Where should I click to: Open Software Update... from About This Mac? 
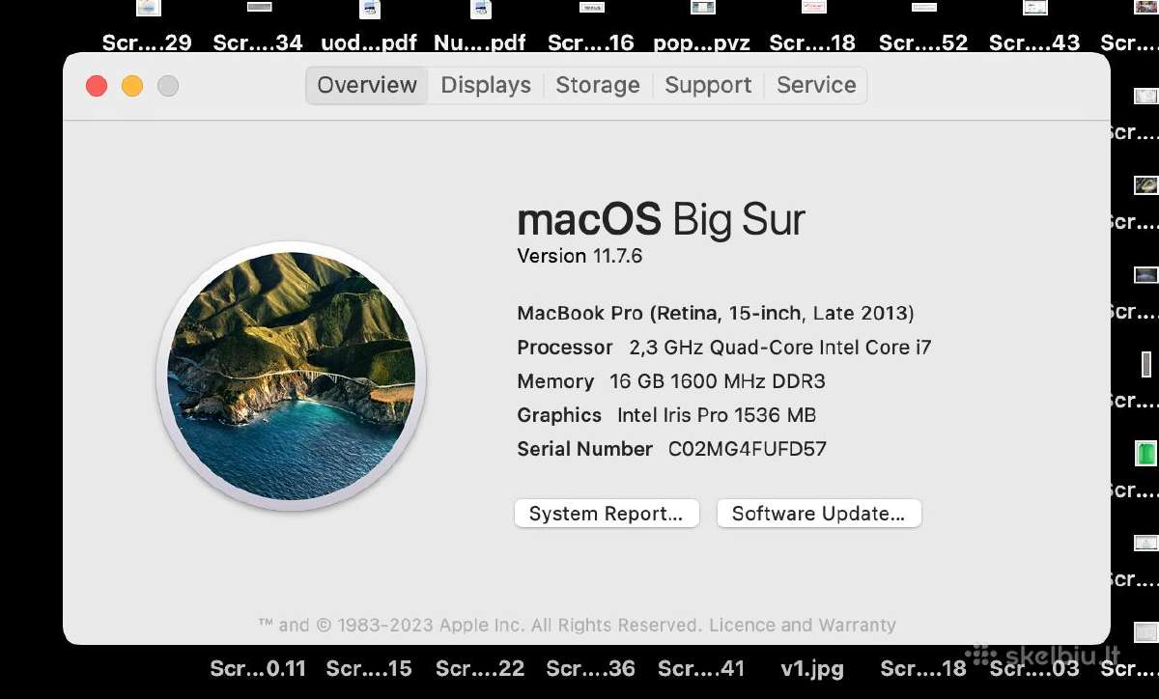pyautogui.click(x=819, y=514)
